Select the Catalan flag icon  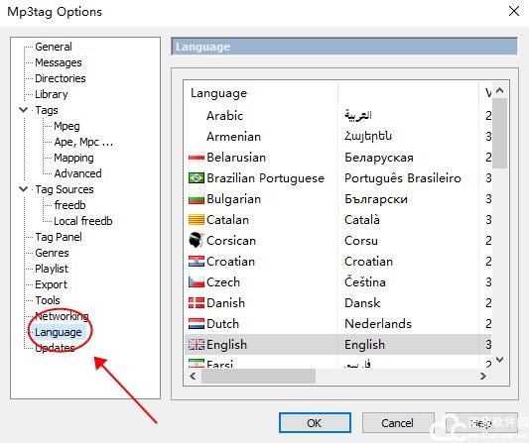pos(196,220)
